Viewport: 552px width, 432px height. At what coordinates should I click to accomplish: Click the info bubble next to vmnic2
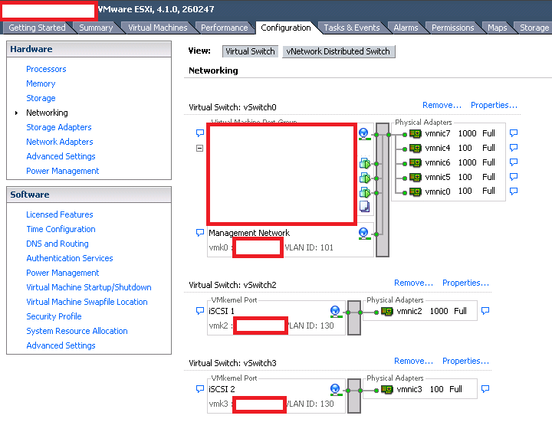[485, 311]
